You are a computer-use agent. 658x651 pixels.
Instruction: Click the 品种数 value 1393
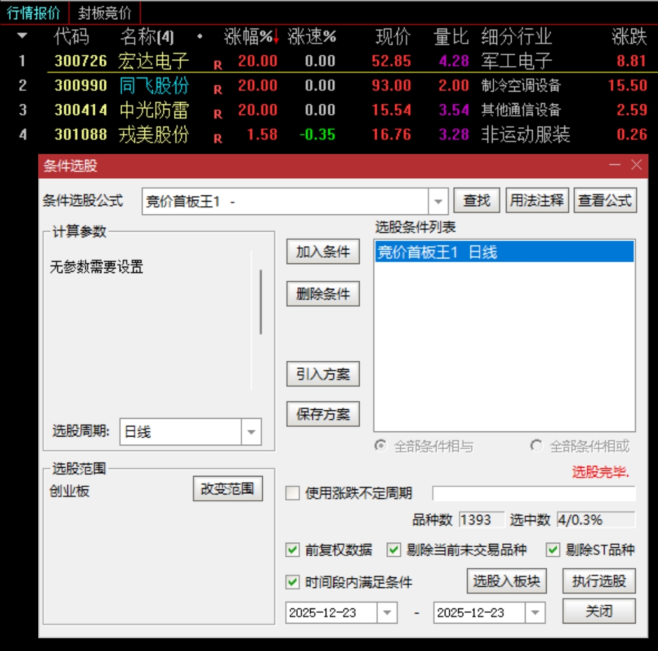click(481, 520)
